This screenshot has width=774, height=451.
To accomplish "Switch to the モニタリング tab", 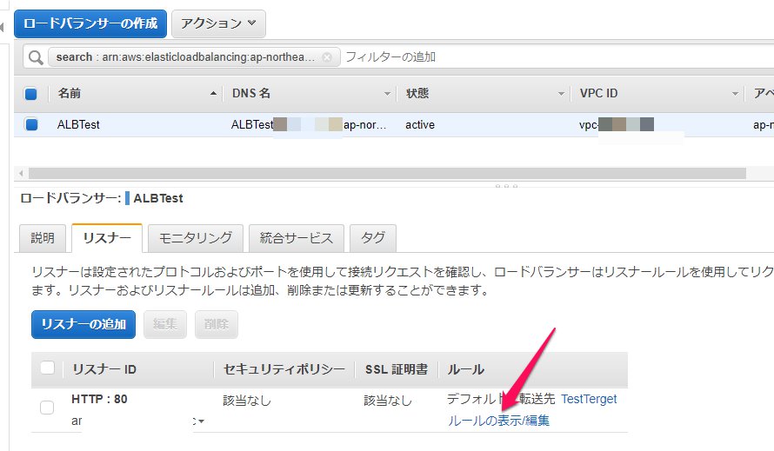I will coord(195,237).
